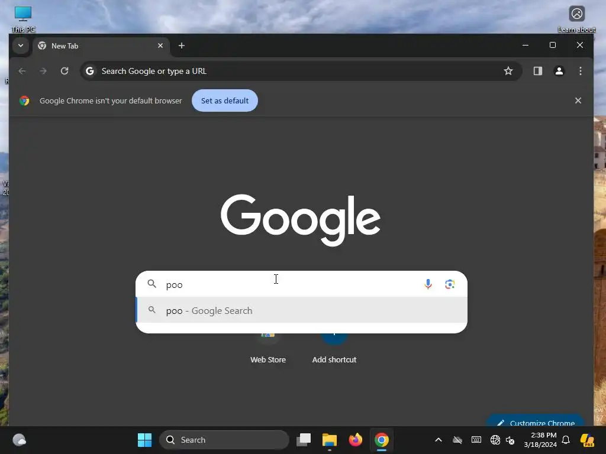606x454 pixels.
Task: Bookmark this tab with the star icon
Action: (x=508, y=71)
